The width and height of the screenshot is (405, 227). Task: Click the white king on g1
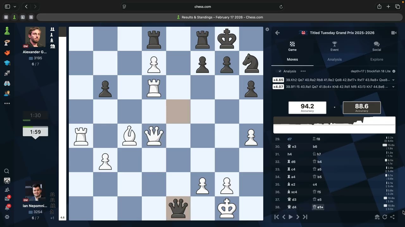[x=227, y=208]
